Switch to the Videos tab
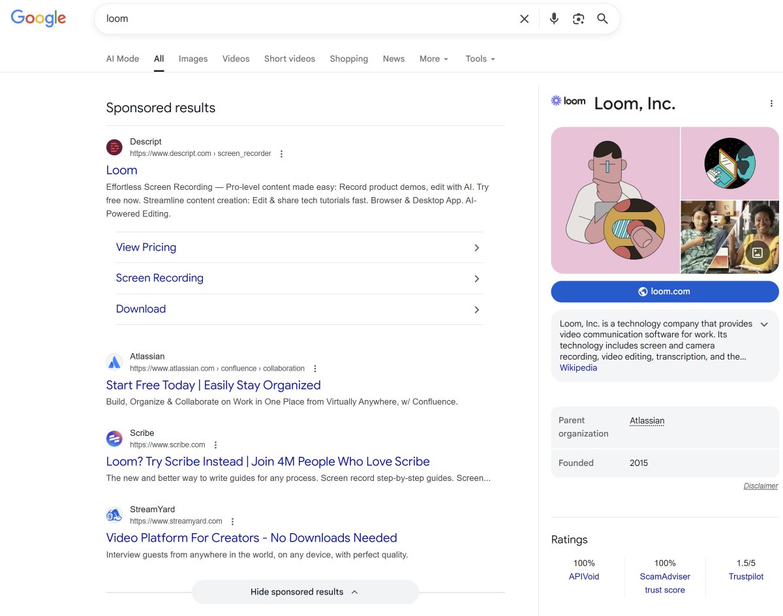Viewport: 783px width, 616px height. click(x=236, y=59)
